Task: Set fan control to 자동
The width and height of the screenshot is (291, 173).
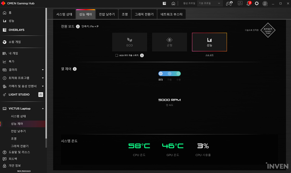Action: point(169,74)
